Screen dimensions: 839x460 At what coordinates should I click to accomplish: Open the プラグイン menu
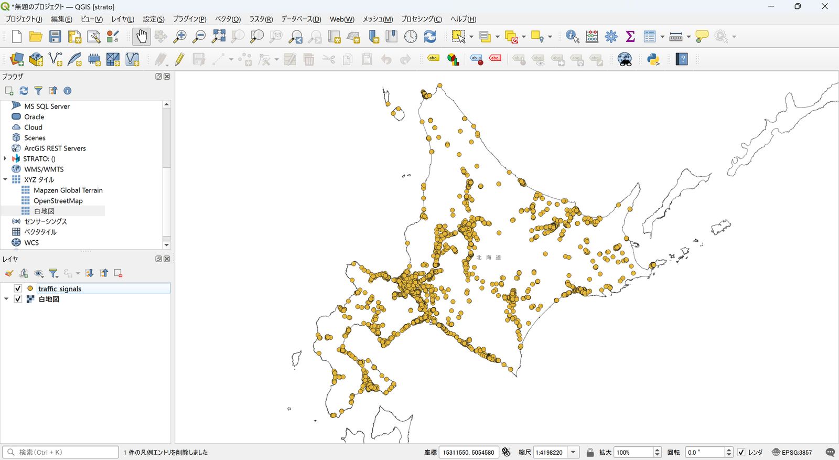[190, 19]
